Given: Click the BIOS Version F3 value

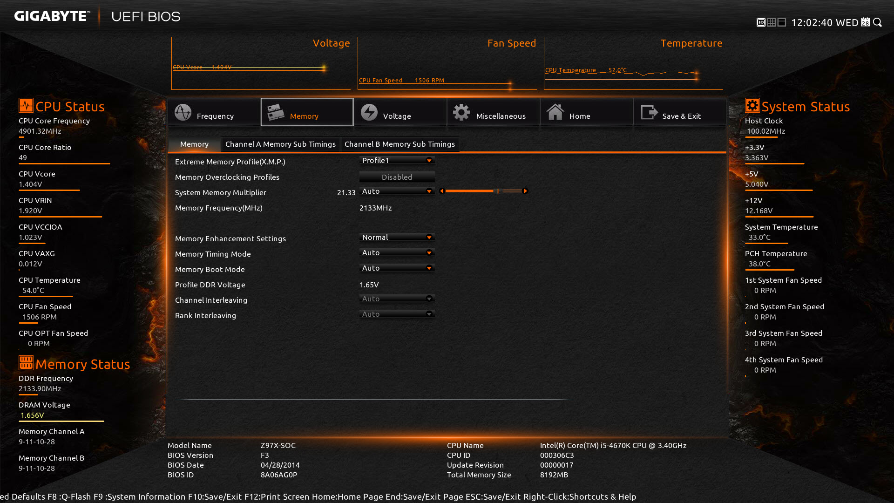Looking at the screenshot, I should pyautogui.click(x=264, y=455).
